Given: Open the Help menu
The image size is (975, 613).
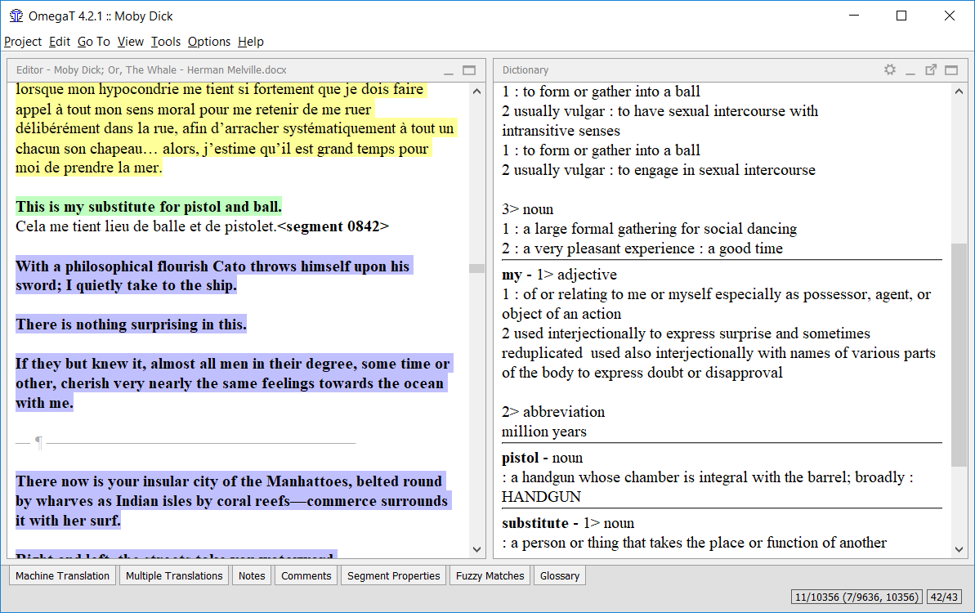Looking at the screenshot, I should 251,42.
